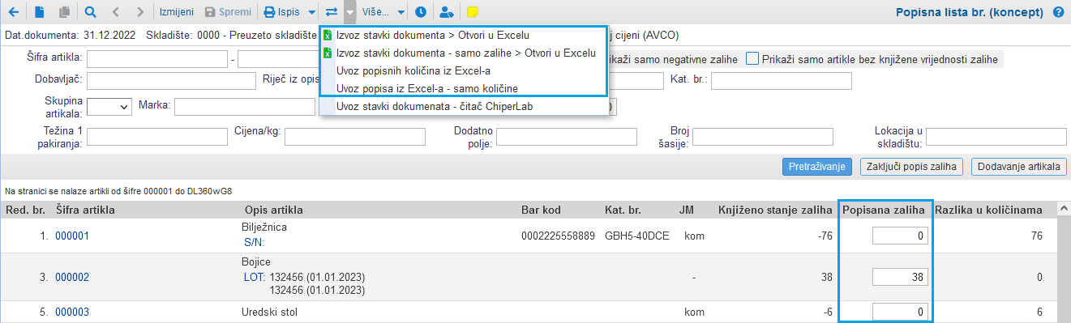Open help question mark icon
Screen dimensions: 1071x323
coord(1058,13)
